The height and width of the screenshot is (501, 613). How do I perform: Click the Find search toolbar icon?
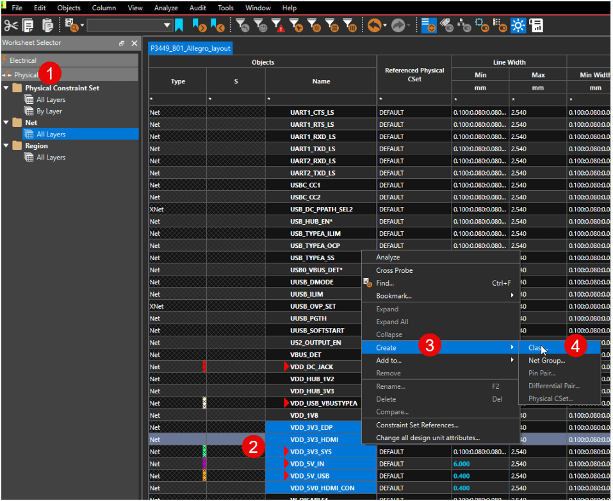(x=71, y=26)
